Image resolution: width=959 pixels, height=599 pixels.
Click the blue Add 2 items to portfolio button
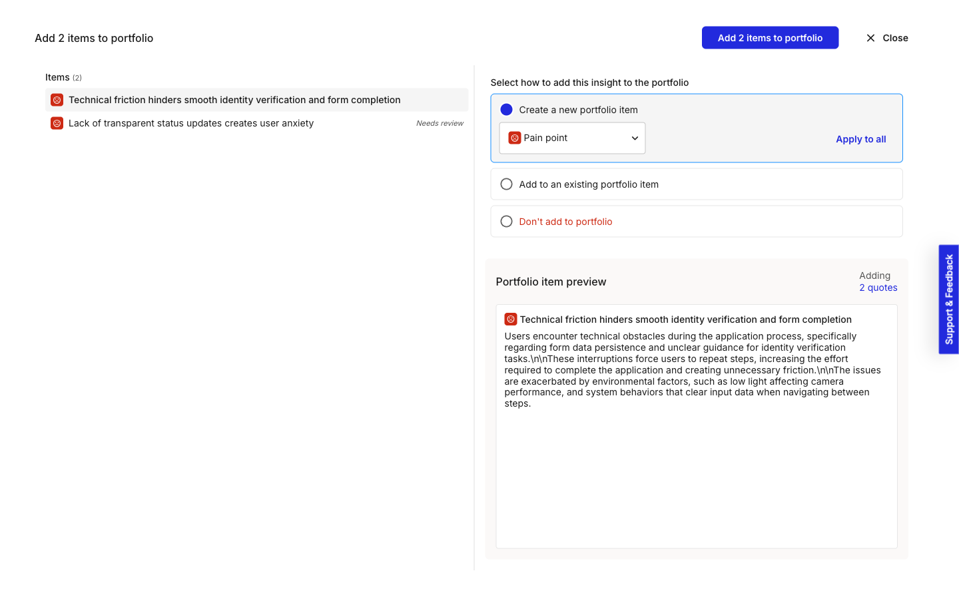[x=770, y=38]
